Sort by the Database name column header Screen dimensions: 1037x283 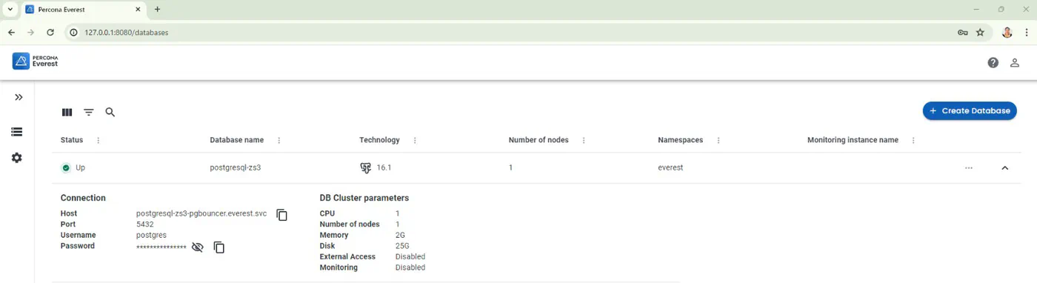237,140
